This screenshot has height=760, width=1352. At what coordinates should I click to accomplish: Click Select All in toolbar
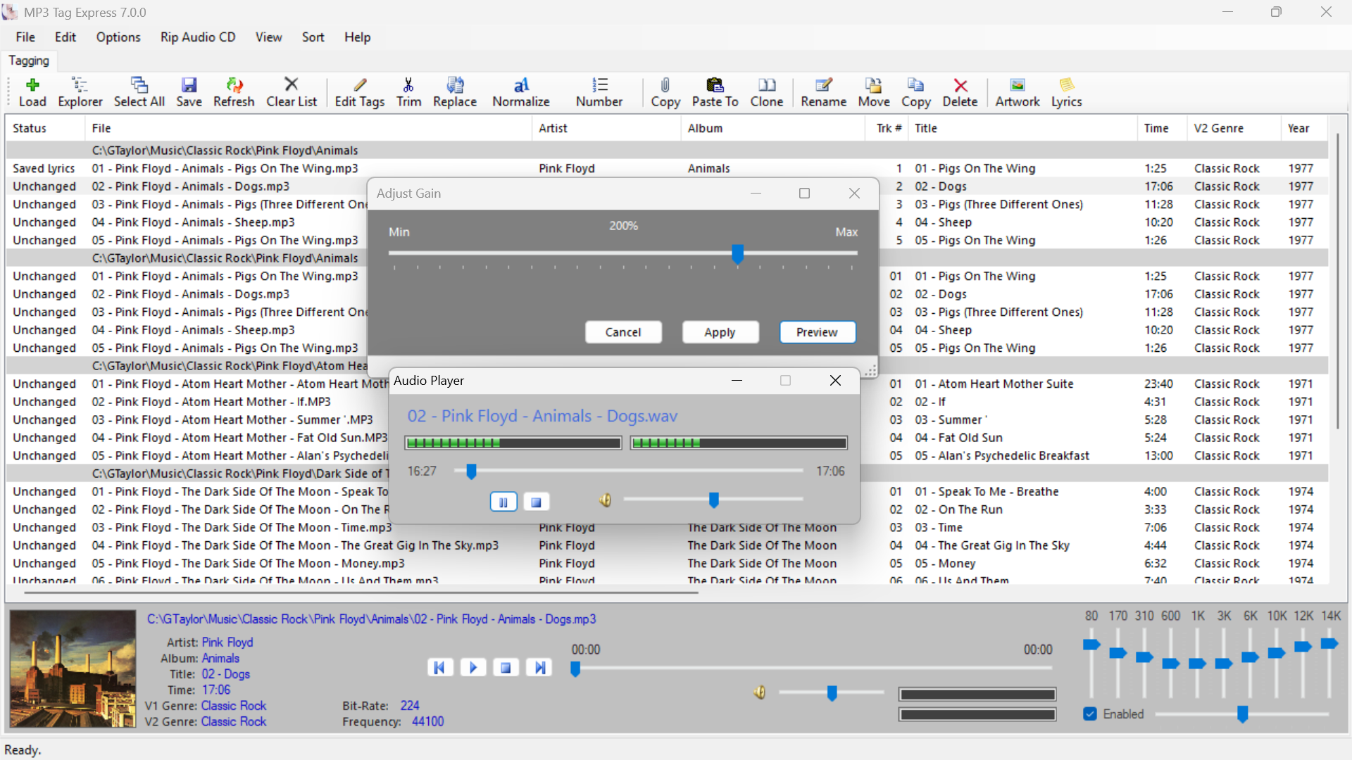139,92
